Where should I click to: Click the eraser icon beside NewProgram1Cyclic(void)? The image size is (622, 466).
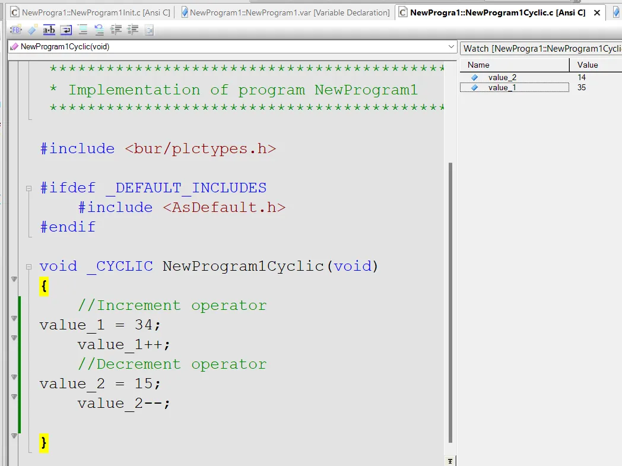(x=14, y=47)
